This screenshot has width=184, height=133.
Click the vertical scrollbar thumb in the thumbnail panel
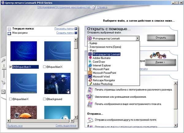point(76,45)
